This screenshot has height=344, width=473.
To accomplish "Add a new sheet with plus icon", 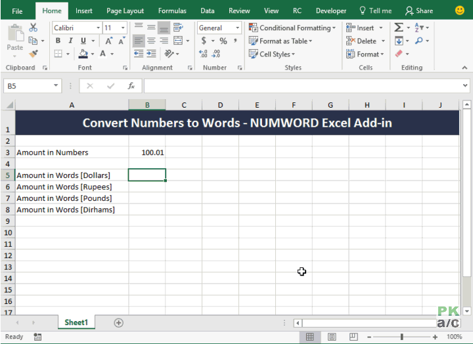I will 118,323.
